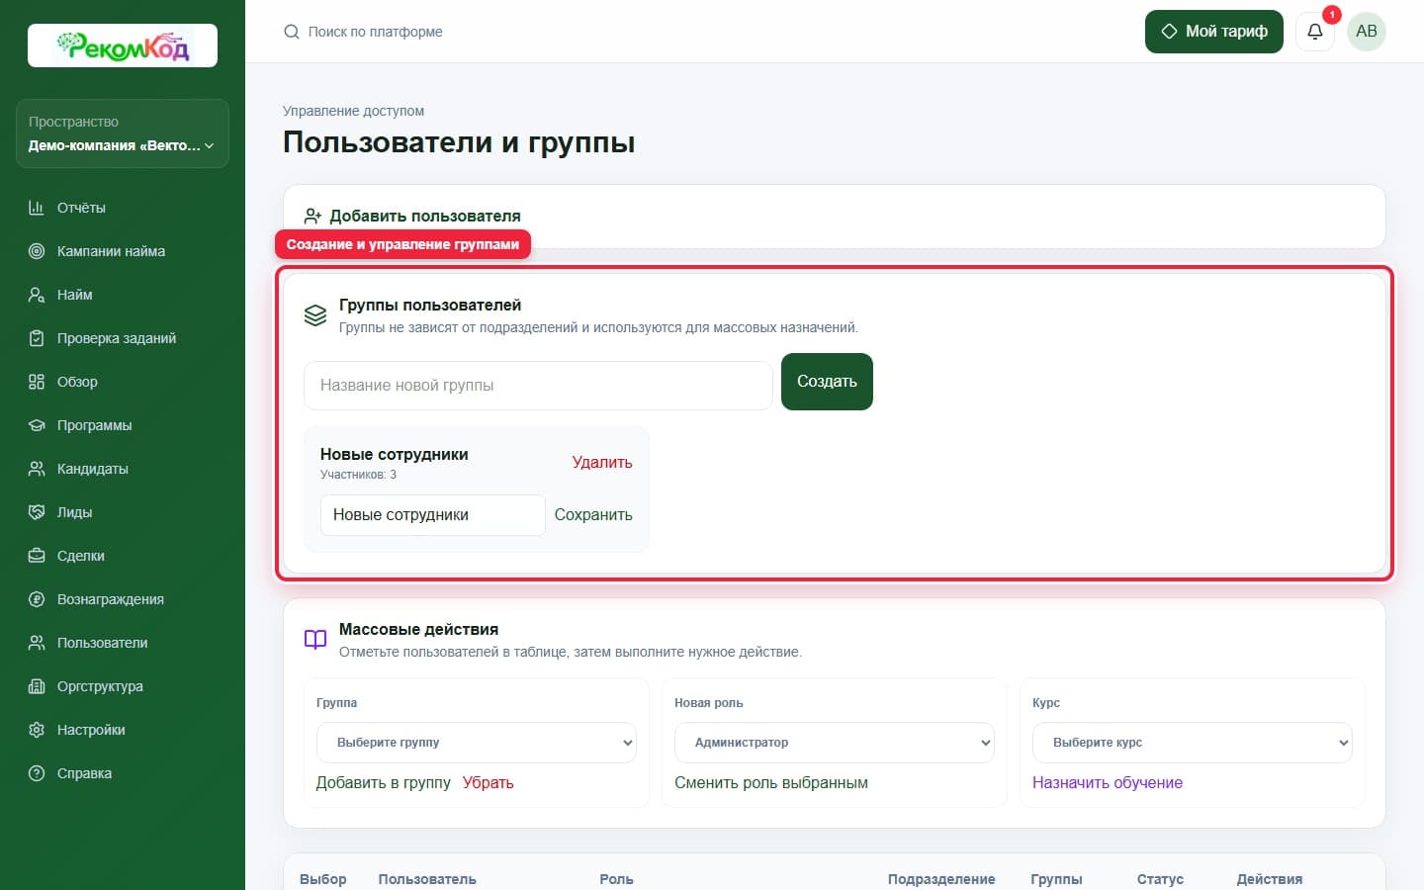Viewport: 1424px width, 890px height.
Task: Click Убрать from group link
Action: (x=489, y=782)
